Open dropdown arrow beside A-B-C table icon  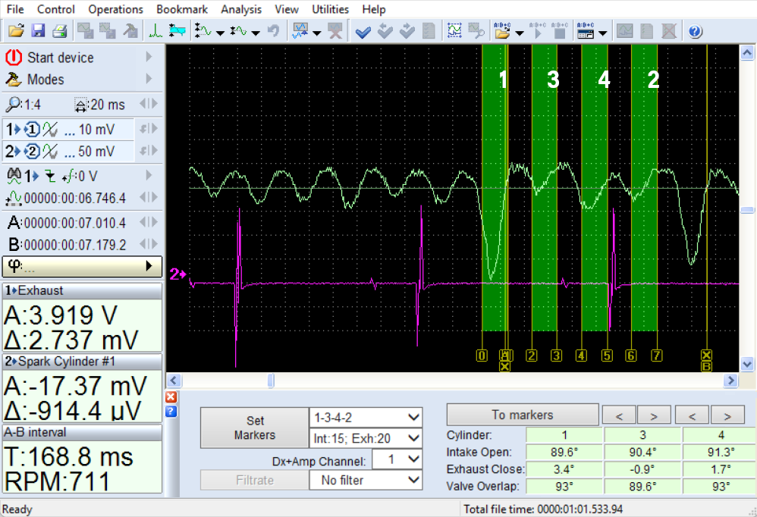602,33
